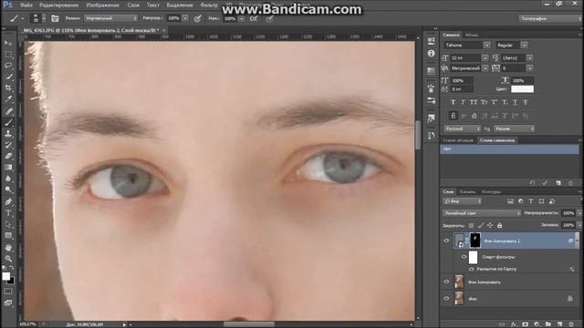The image size is (584, 328).
Task: Open the Файл menu
Action: tap(26, 5)
